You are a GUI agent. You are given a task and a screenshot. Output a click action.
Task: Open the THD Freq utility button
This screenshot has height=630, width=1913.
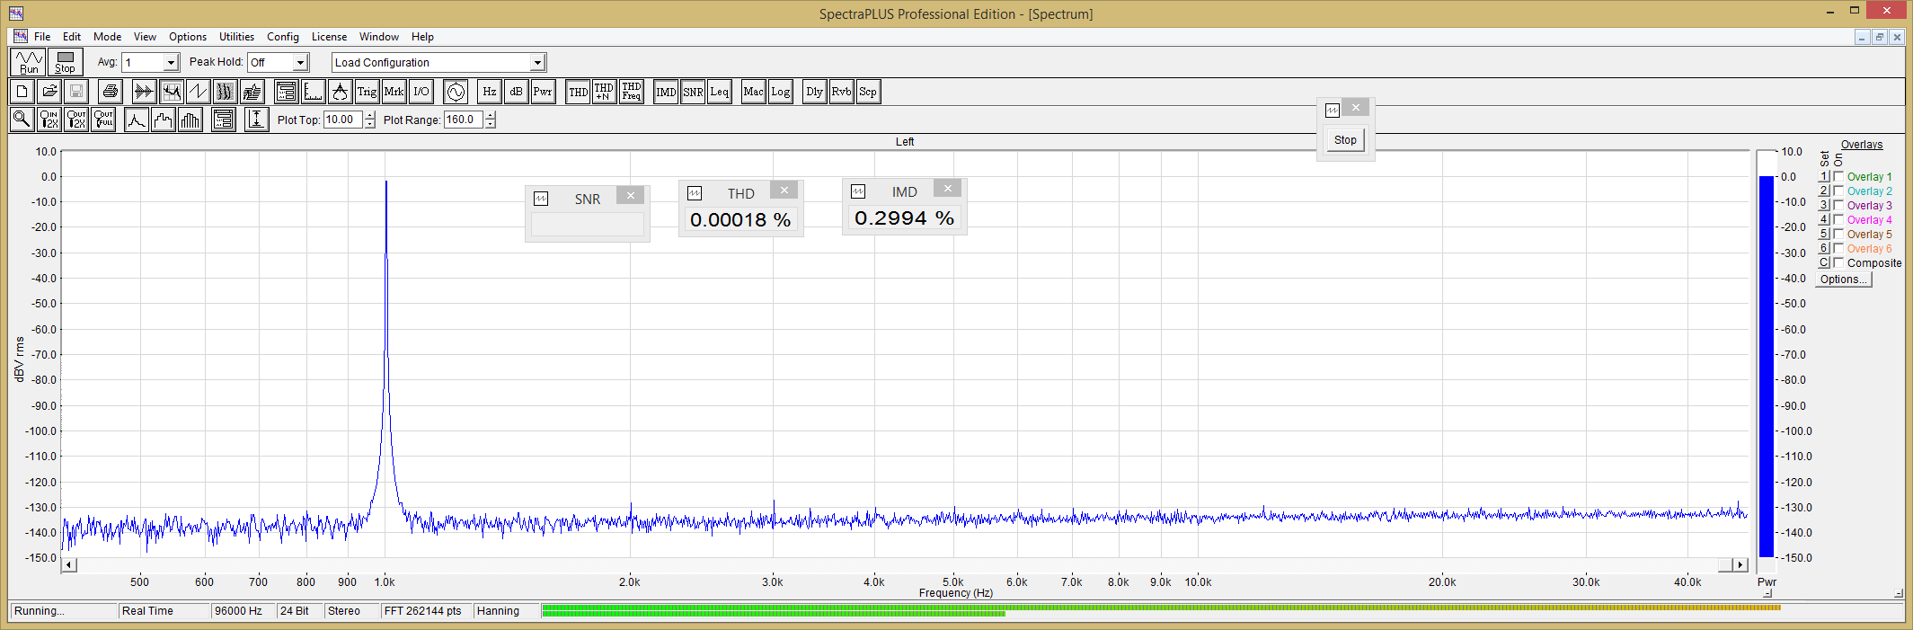(x=632, y=92)
